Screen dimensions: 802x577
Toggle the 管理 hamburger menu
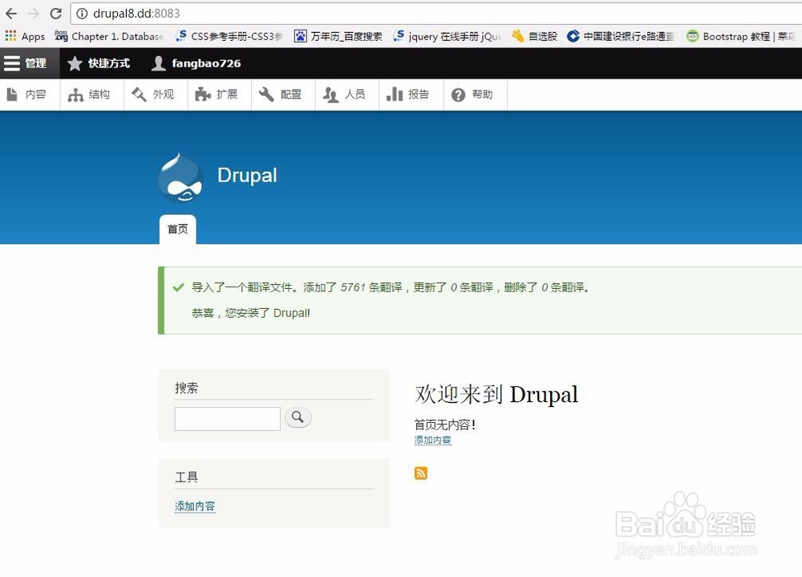click(30, 63)
